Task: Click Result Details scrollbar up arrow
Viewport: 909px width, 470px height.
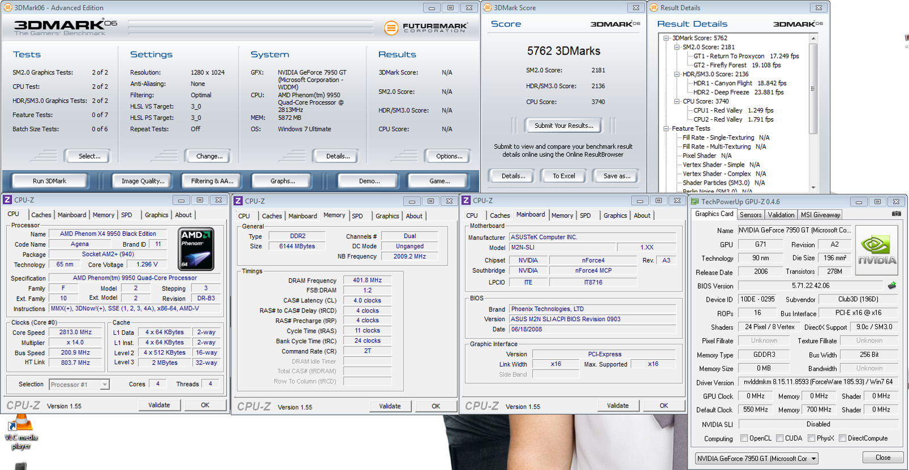Action: coord(813,39)
